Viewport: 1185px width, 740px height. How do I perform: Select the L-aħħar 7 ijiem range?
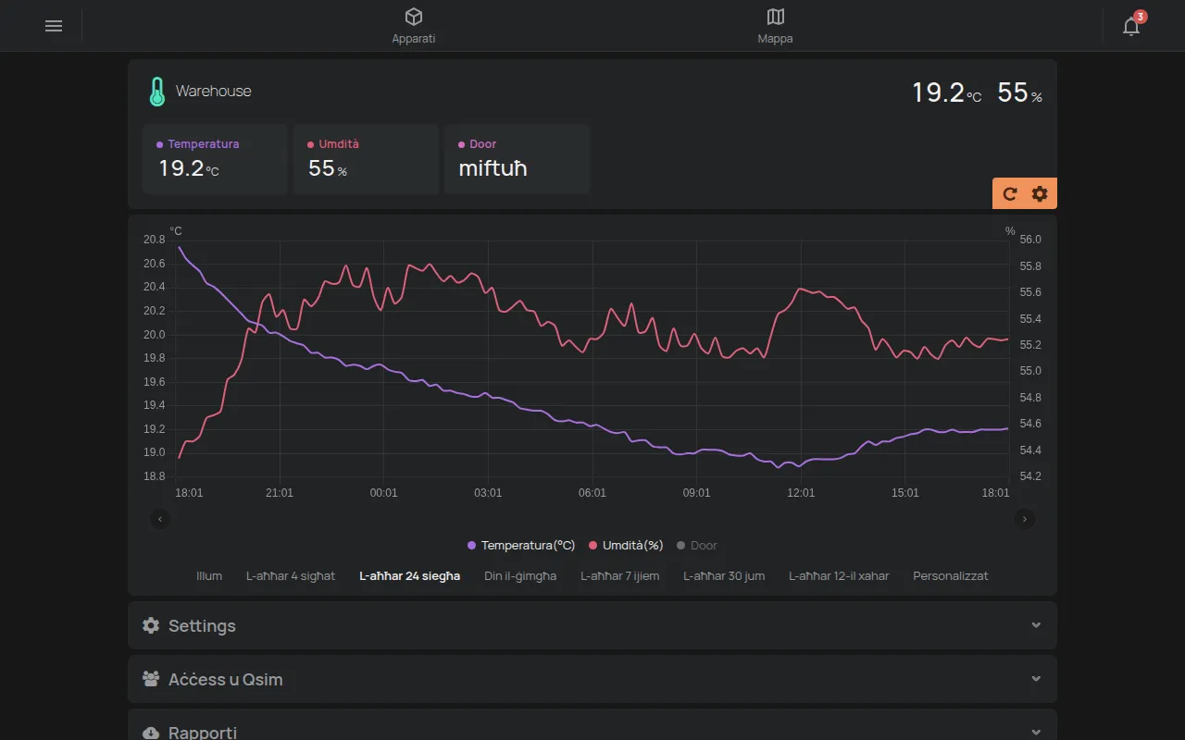click(x=620, y=575)
